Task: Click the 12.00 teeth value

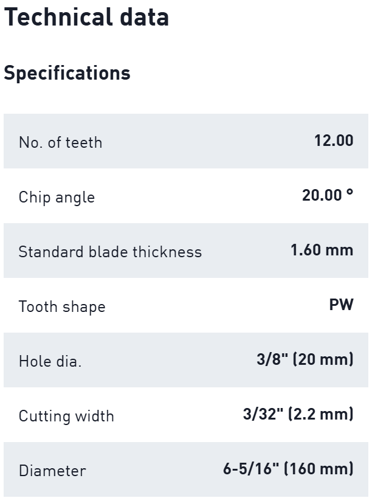Action: pyautogui.click(x=333, y=140)
